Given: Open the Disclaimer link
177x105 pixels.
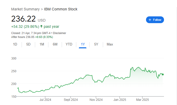Looking at the screenshot, I should [x=60, y=33].
